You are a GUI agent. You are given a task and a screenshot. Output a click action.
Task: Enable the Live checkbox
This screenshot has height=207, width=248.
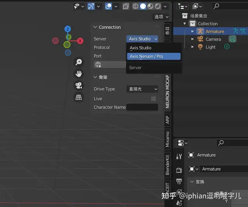point(153,99)
